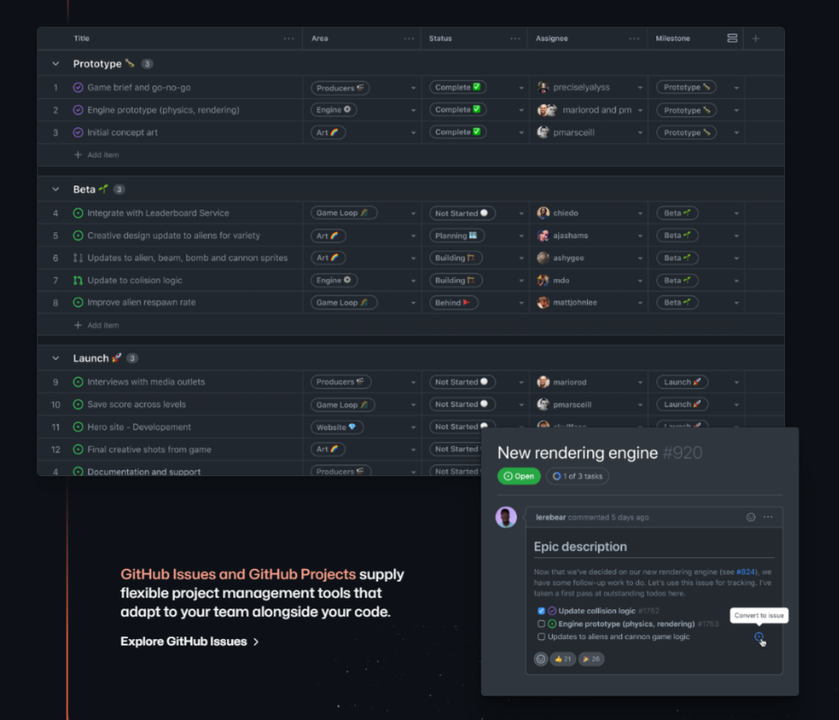Click the Planning status pill for Creative design update

(456, 236)
